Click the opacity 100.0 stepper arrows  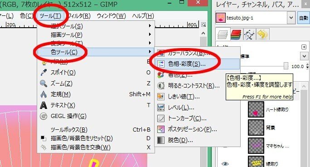click(x=307, y=66)
